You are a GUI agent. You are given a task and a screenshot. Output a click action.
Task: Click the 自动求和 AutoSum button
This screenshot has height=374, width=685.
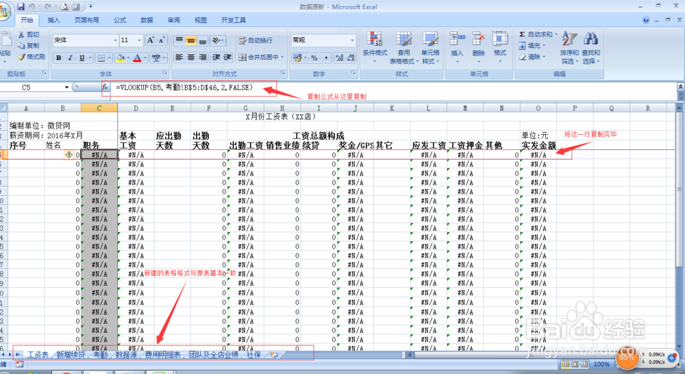[536, 34]
